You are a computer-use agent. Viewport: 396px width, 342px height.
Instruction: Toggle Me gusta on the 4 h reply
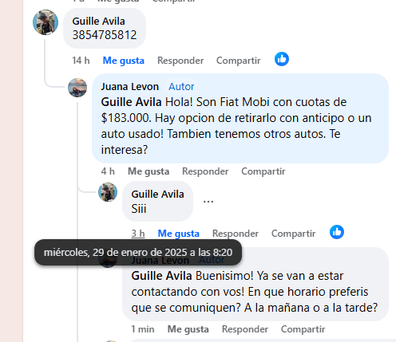pos(148,171)
